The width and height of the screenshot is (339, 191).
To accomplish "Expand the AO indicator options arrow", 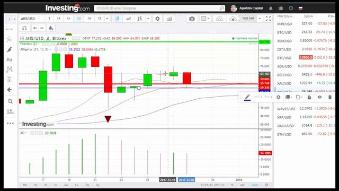I will [x=26, y=133].
